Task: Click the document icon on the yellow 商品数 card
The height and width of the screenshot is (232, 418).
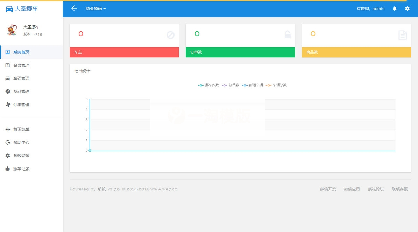Action: pos(403,34)
